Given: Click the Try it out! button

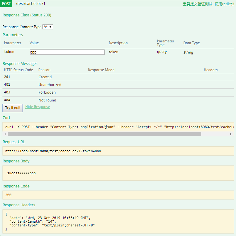Looking at the screenshot, I should (13, 108).
